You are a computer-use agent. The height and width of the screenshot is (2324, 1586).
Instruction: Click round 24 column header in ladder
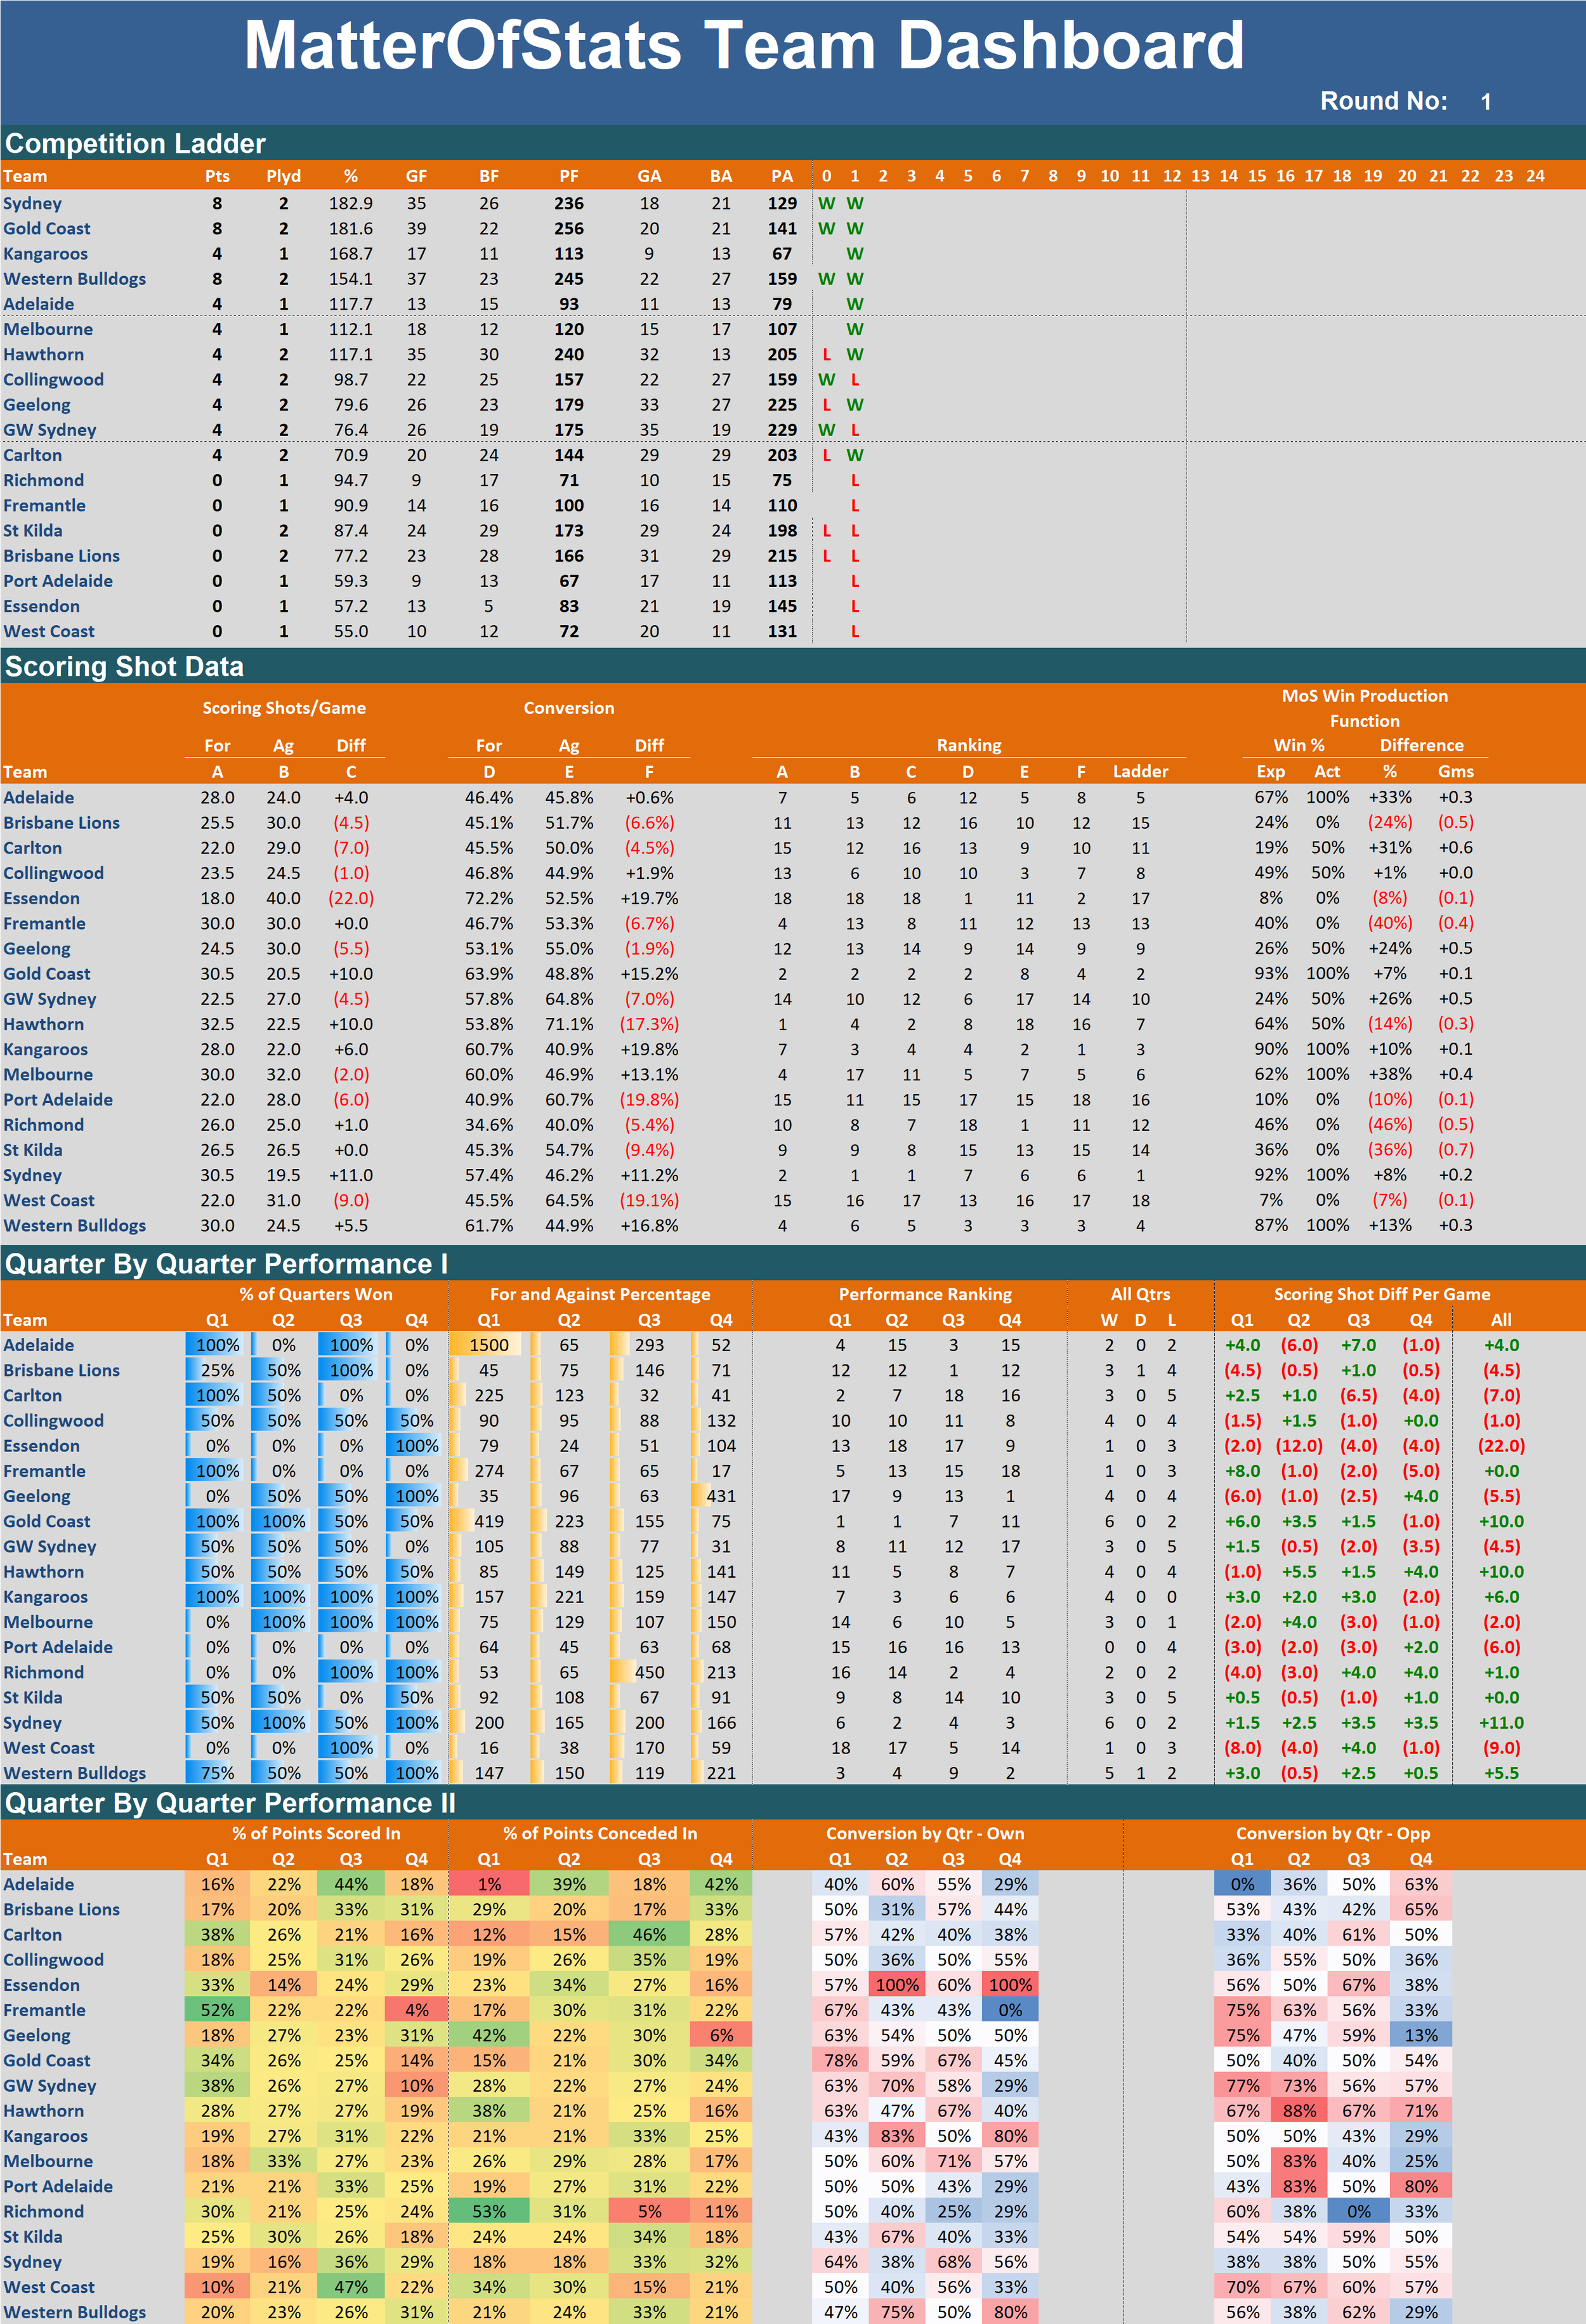click(x=1535, y=176)
